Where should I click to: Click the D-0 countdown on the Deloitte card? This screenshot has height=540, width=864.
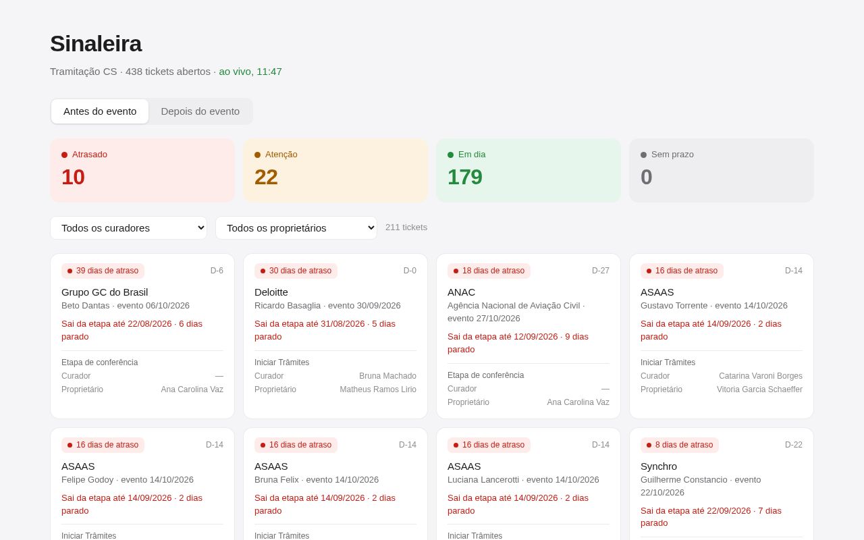point(410,271)
